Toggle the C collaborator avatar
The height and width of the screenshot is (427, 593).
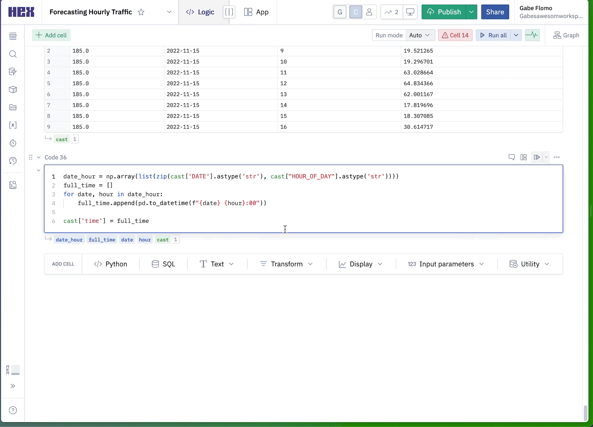(x=356, y=12)
